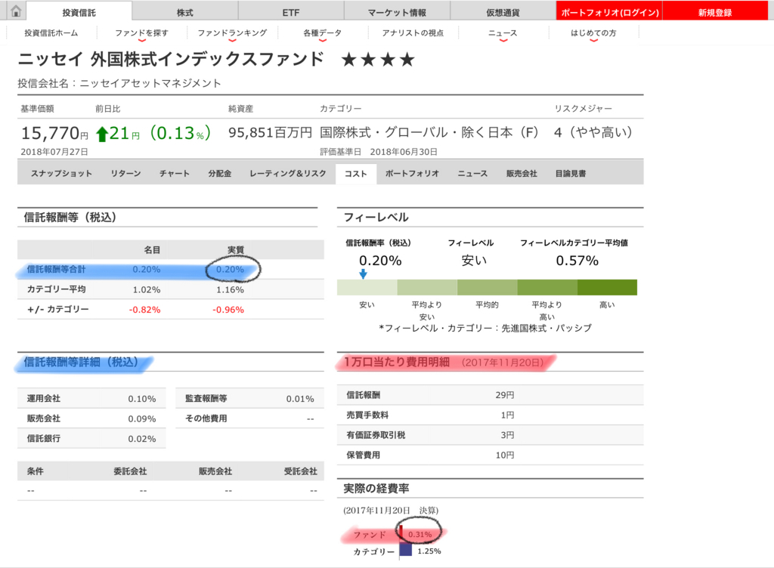Open the 分配金 fund tab
The width and height of the screenshot is (774, 568).
pos(220,174)
